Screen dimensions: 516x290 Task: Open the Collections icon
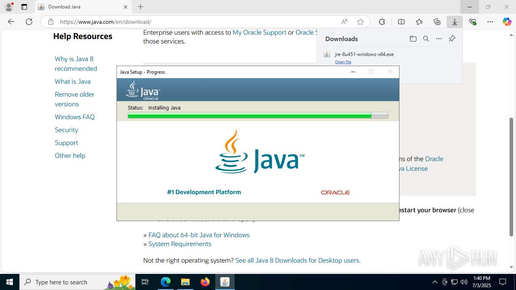437,22
